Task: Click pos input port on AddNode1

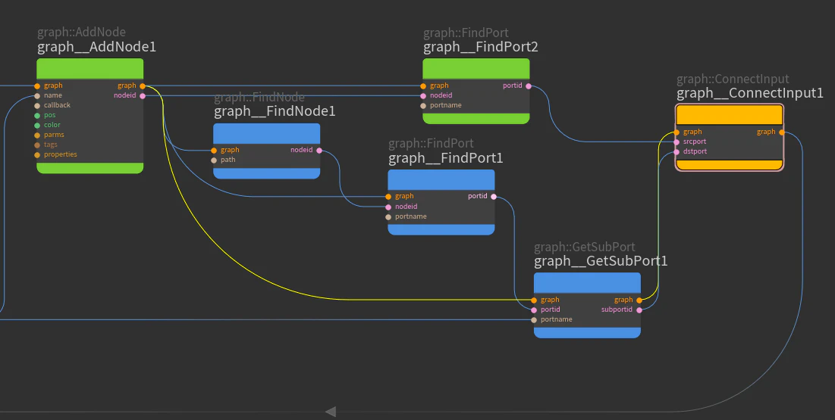Action: click(x=37, y=116)
